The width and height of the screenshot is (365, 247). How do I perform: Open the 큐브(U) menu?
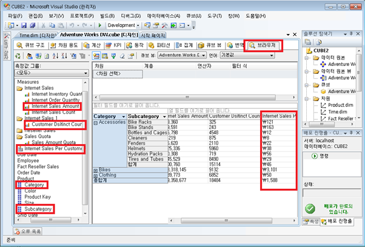(x=193, y=16)
